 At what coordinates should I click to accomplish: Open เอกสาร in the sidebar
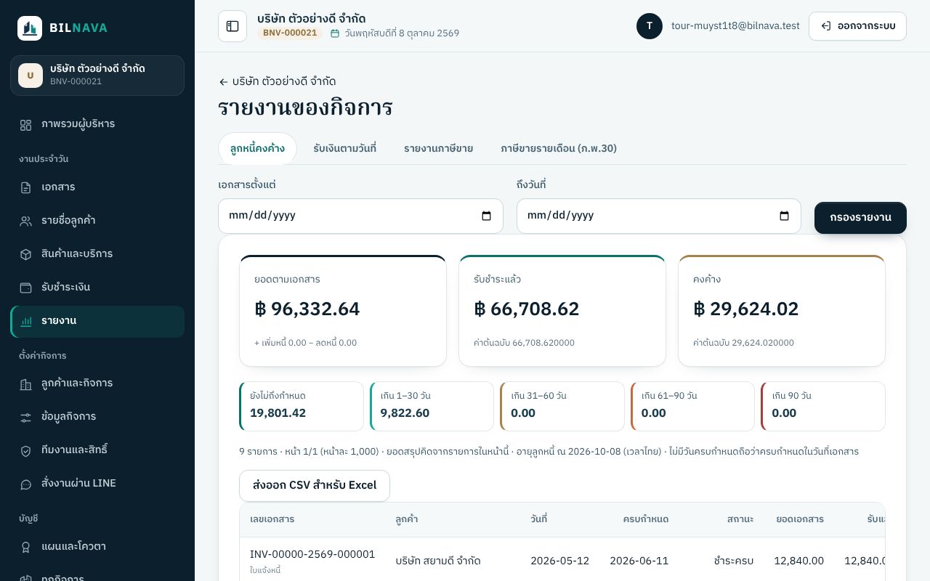(x=97, y=187)
